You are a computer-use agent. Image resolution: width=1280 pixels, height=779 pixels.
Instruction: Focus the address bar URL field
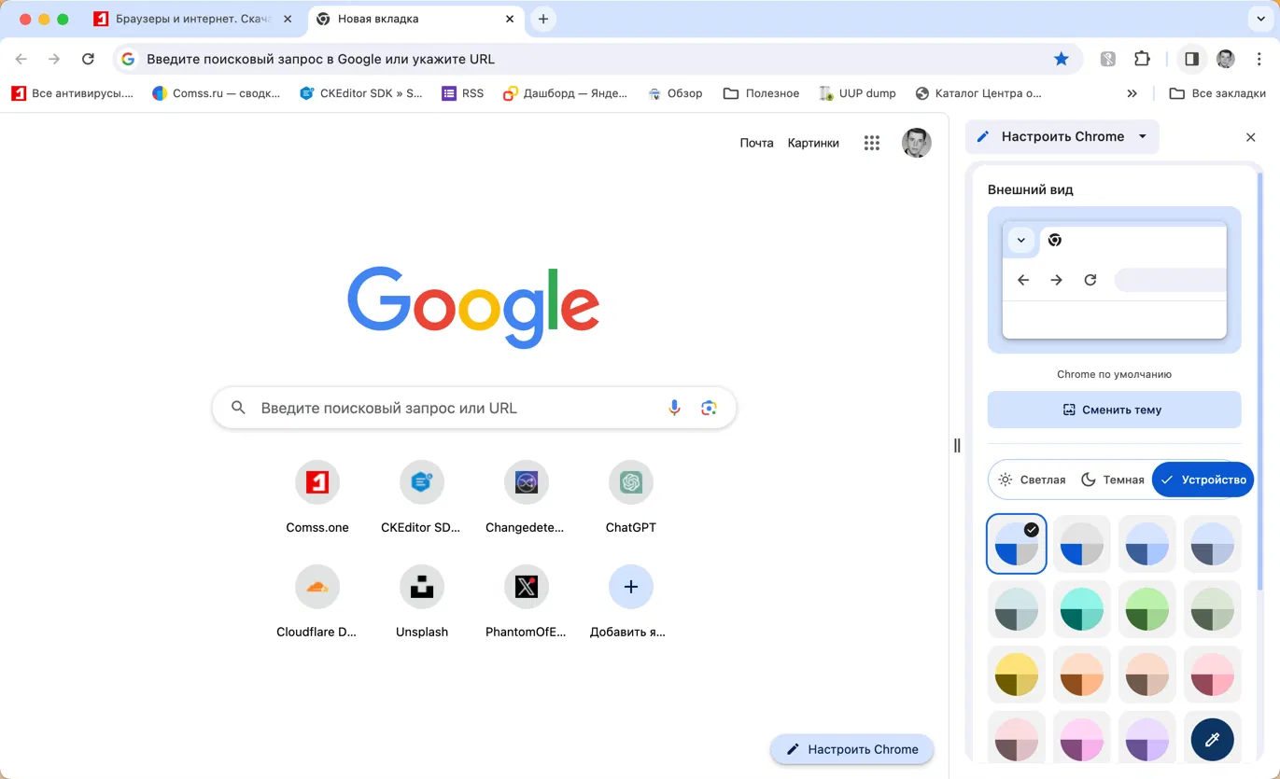[x=598, y=59]
